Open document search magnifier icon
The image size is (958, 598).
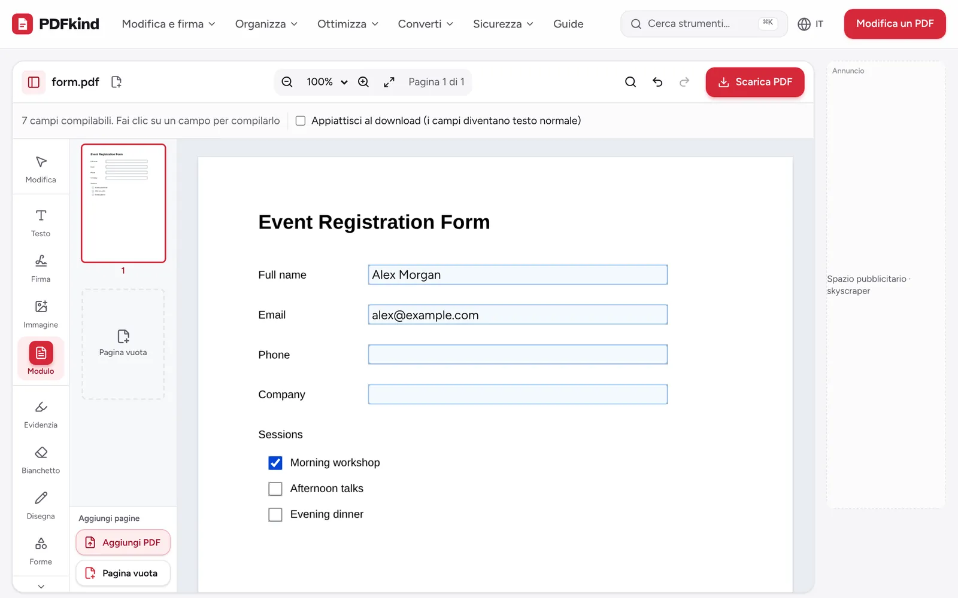(x=630, y=82)
